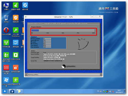Click the Speed (MB/min) value 760
128x96 pixels.
47,40
